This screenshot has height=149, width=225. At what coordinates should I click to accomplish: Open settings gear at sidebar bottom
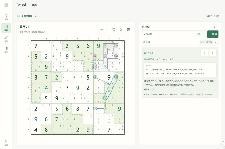6,142
